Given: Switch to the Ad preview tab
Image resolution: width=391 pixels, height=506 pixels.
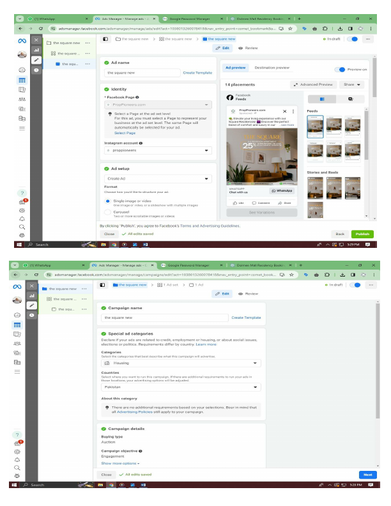Looking at the screenshot, I should (236, 68).
